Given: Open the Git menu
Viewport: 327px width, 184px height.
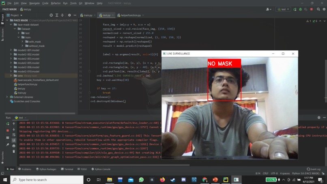Looking at the screenshot, I should click(x=80, y=3).
